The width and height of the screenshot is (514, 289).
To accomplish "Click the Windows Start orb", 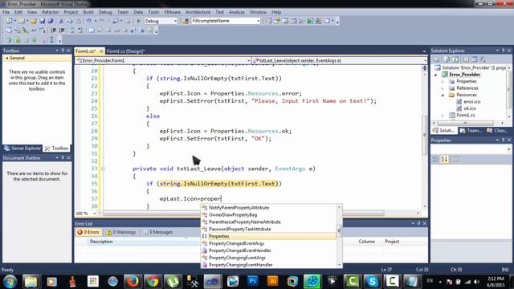I will (10, 282).
